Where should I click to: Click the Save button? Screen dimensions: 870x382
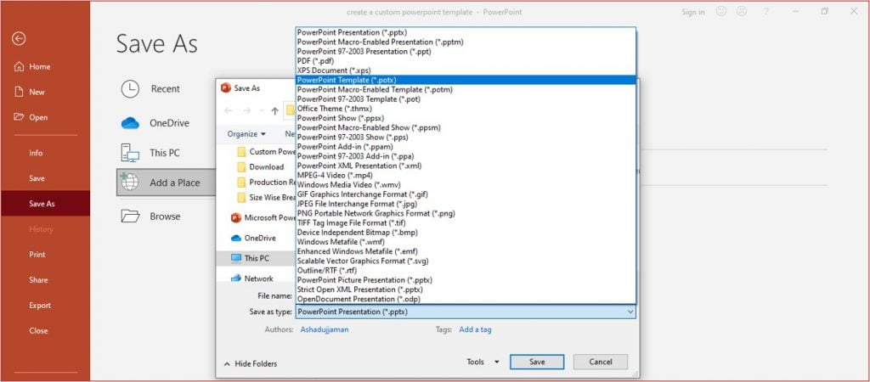(x=537, y=362)
